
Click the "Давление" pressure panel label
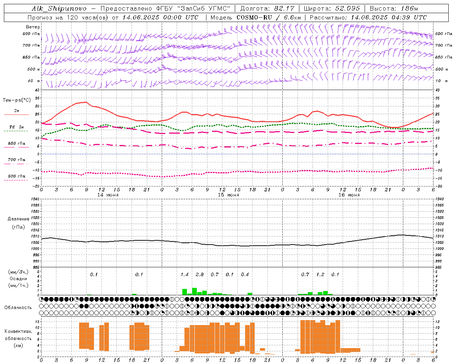tap(18, 219)
